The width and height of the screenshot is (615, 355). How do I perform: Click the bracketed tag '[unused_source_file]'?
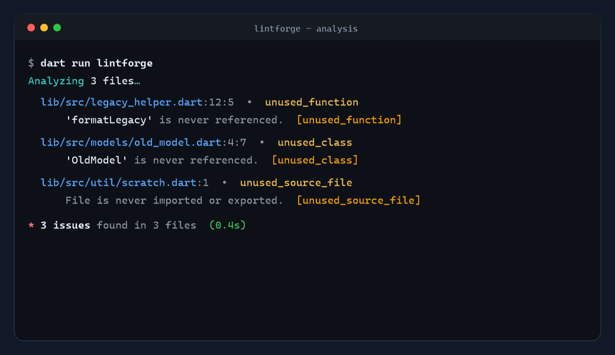click(358, 201)
